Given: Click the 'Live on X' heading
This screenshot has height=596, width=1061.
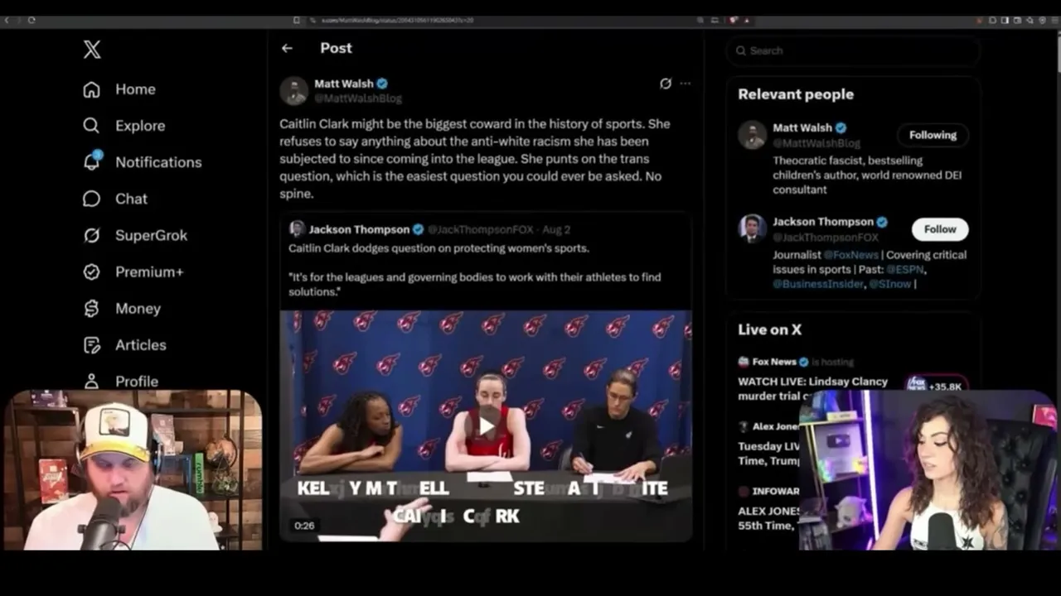Looking at the screenshot, I should [x=770, y=329].
